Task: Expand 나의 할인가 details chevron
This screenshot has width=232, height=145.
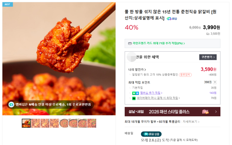Action: pyautogui.click(x=145, y=69)
